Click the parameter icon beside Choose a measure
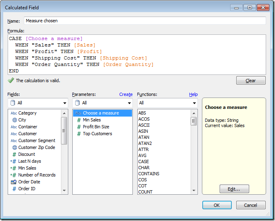The width and height of the screenshot is (275, 221). [78, 113]
